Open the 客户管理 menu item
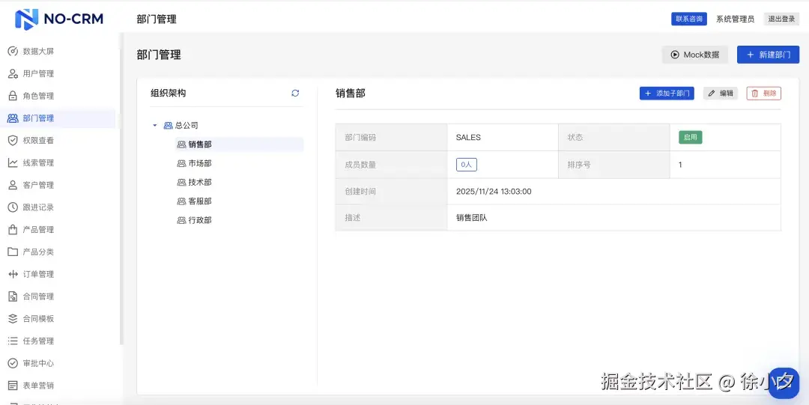Image resolution: width=809 pixels, height=405 pixels. click(x=38, y=185)
